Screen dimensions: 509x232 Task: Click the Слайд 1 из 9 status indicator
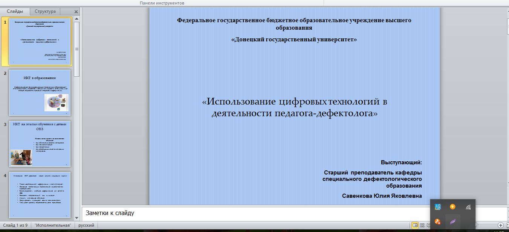click(x=15, y=225)
